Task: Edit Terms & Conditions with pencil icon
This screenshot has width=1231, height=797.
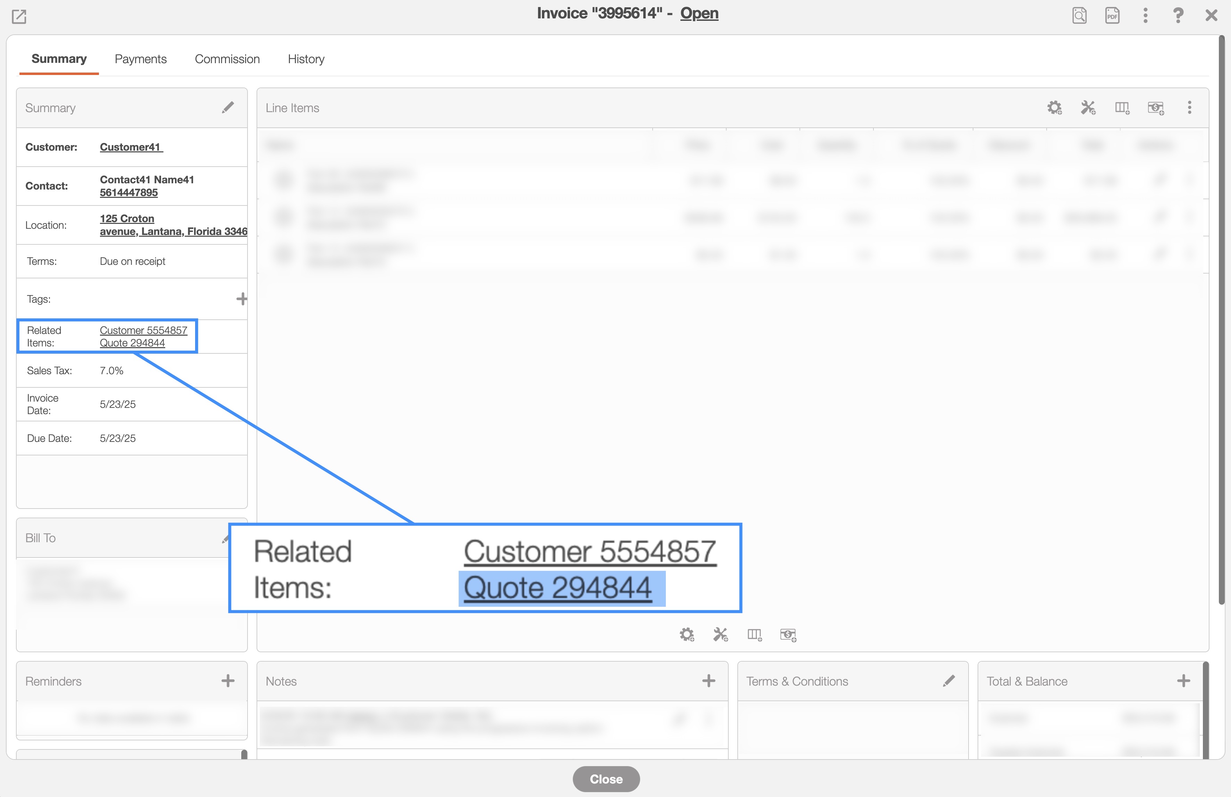Action: point(949,681)
